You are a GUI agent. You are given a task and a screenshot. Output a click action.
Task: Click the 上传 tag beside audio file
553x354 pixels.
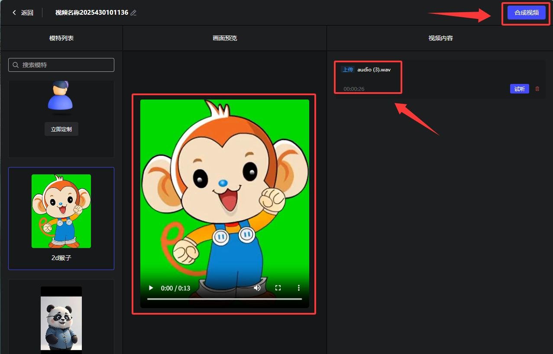[347, 70]
